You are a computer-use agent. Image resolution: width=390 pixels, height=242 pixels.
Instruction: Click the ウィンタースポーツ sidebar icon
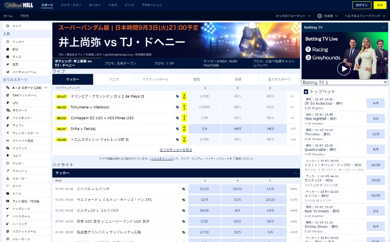coord(7,133)
